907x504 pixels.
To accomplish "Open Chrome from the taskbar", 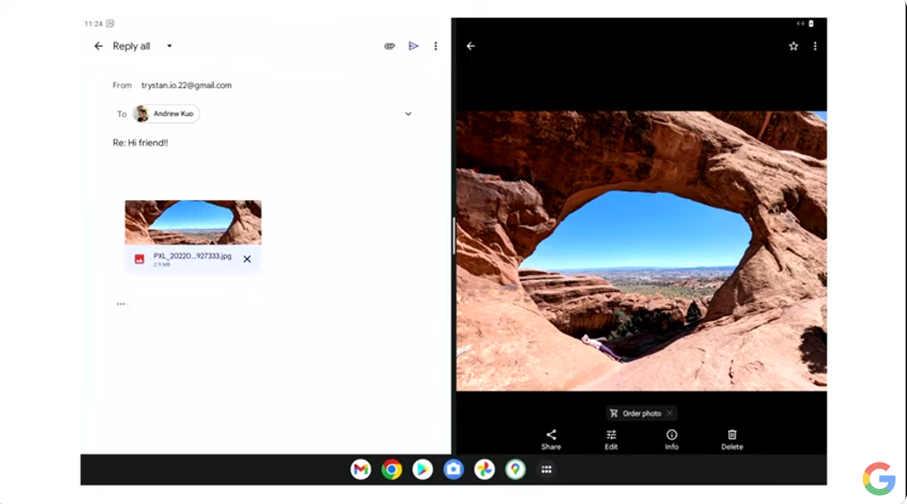I will pyautogui.click(x=391, y=469).
